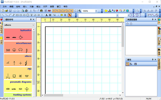Click down arrow in resource manager panel
The height and width of the screenshot is (100, 161).
click(131, 24)
